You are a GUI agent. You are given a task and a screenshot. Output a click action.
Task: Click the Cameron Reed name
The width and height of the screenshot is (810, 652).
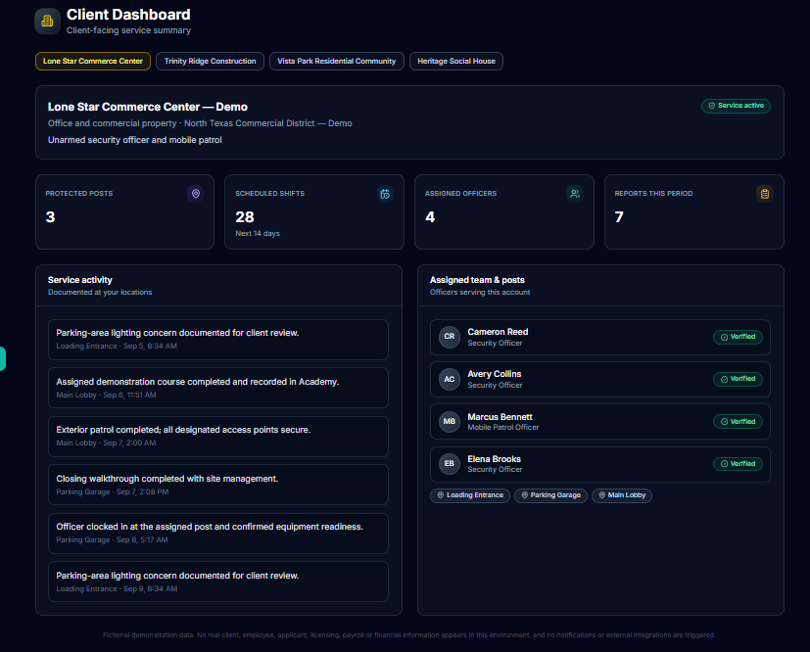[498, 332]
